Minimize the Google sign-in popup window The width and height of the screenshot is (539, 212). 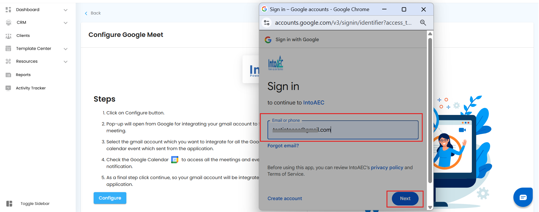coord(384,9)
